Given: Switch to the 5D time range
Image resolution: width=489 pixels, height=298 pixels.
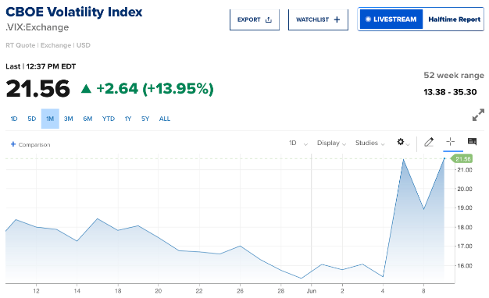Looking at the screenshot, I should tap(32, 119).
